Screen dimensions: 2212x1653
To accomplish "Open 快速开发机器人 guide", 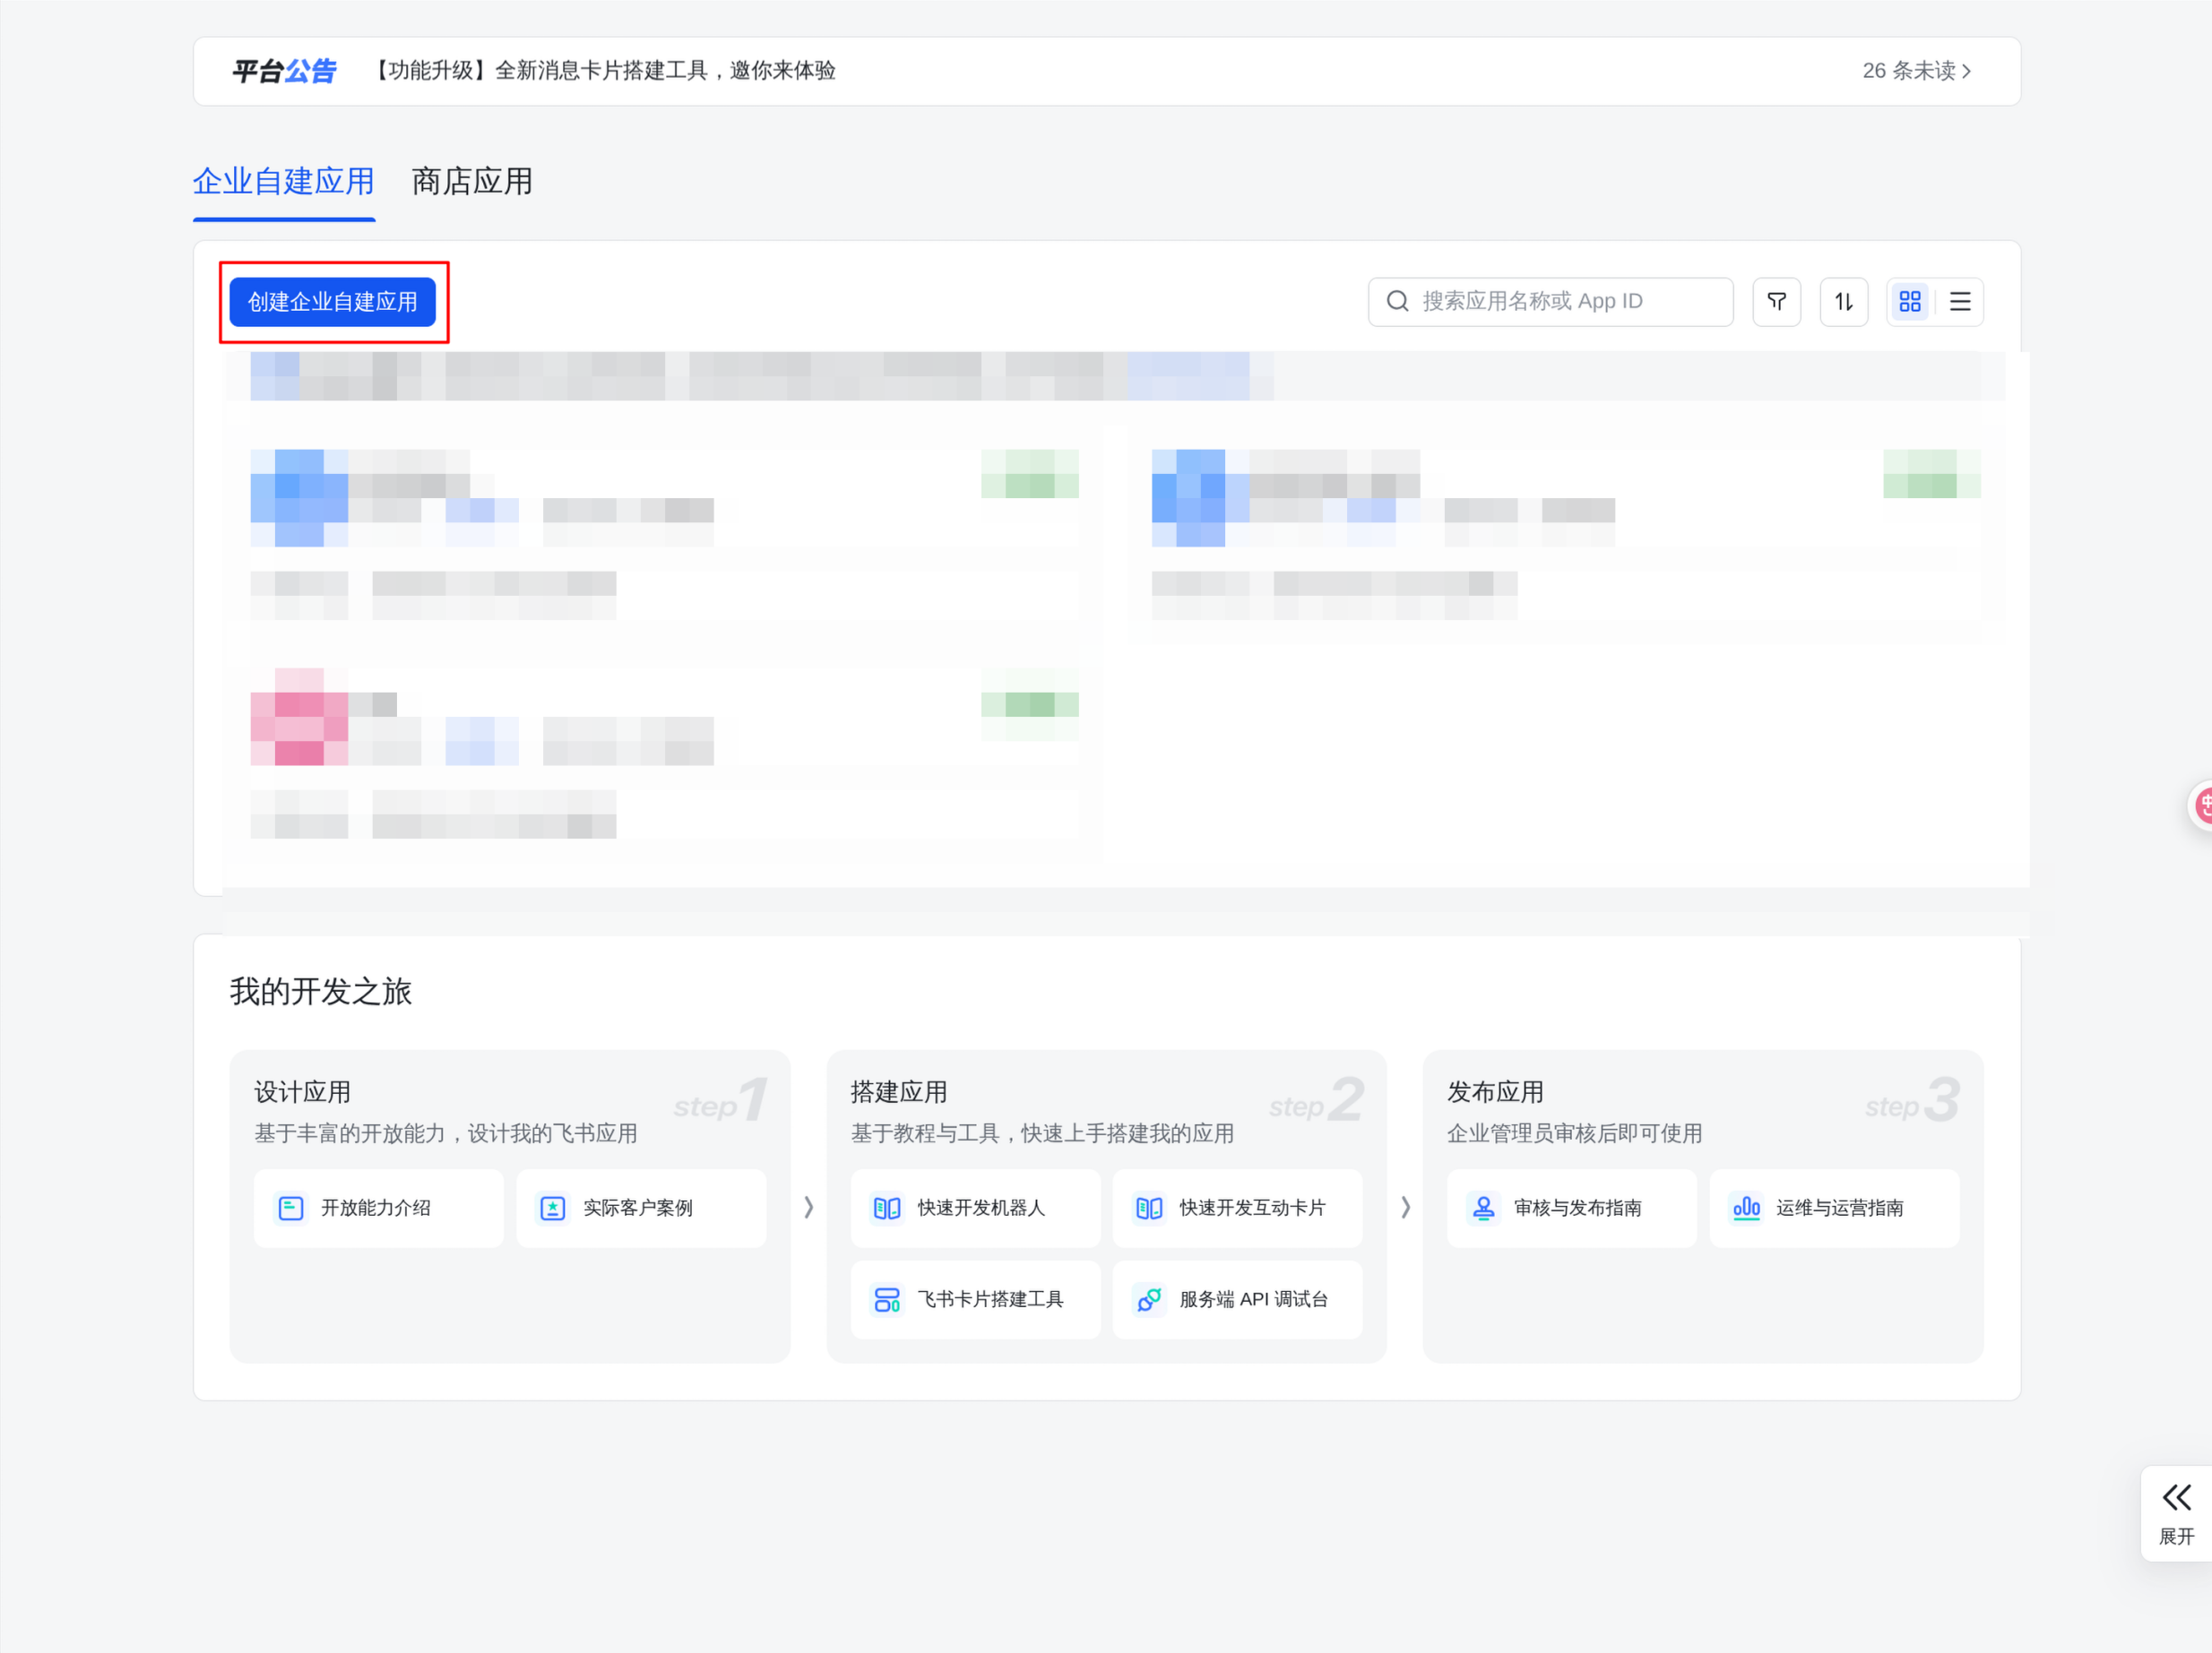I will point(975,1209).
